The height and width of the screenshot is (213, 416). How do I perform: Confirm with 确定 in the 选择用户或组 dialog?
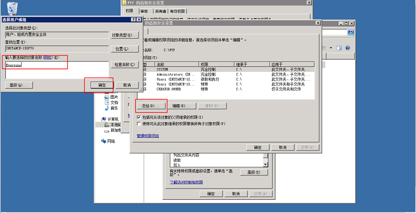coord(102,85)
